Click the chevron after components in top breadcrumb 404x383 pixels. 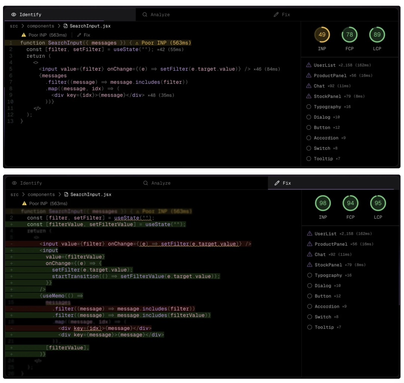(x=59, y=26)
